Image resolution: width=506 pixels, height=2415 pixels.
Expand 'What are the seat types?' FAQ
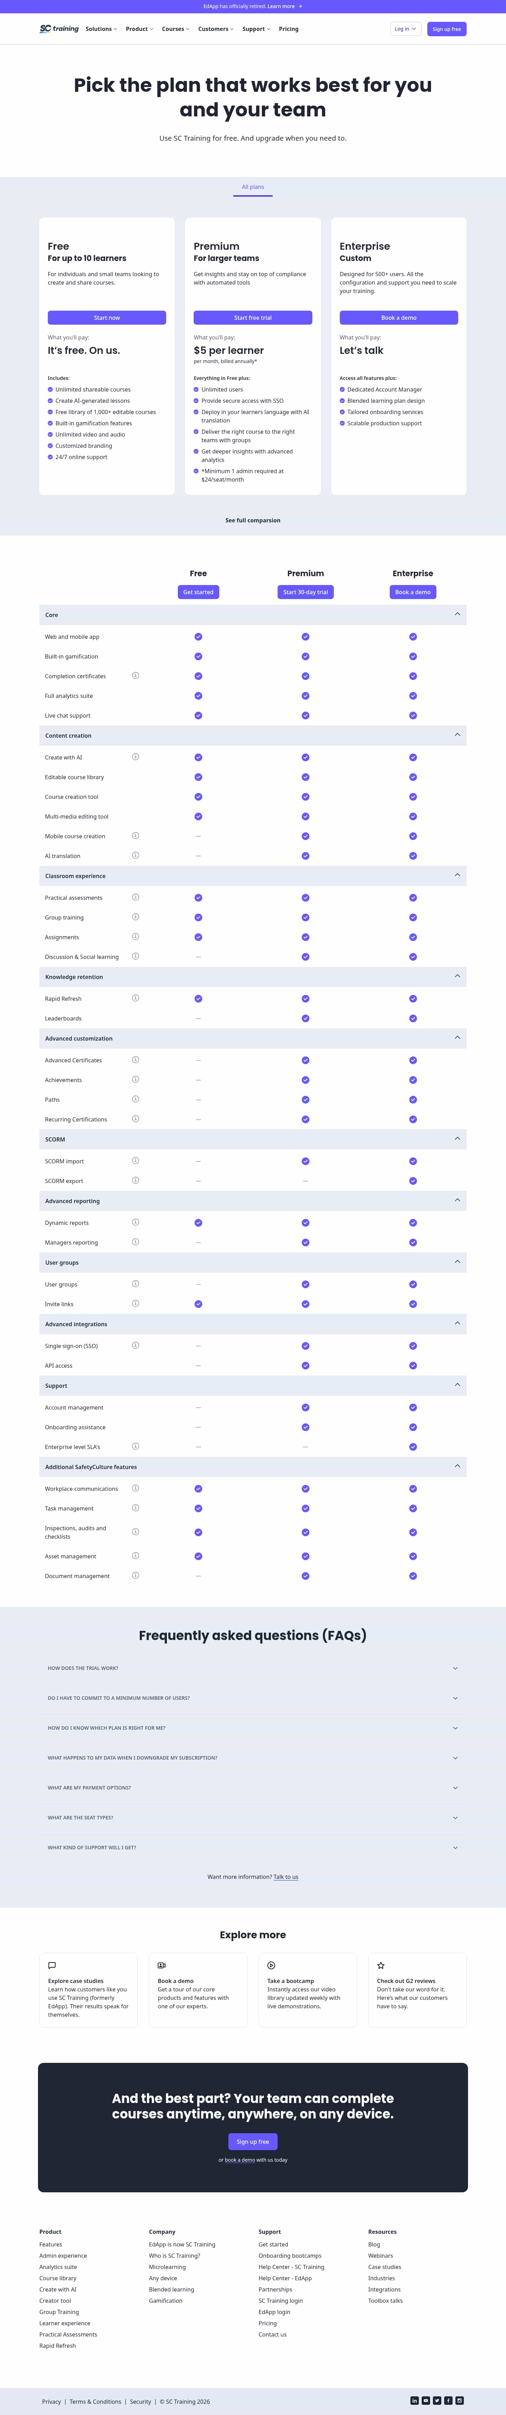pos(253,1817)
